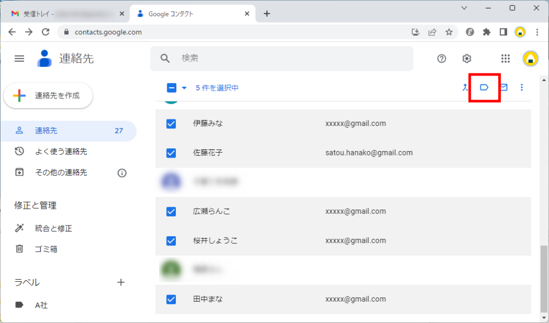Click the plus icon to create label

(x=121, y=282)
